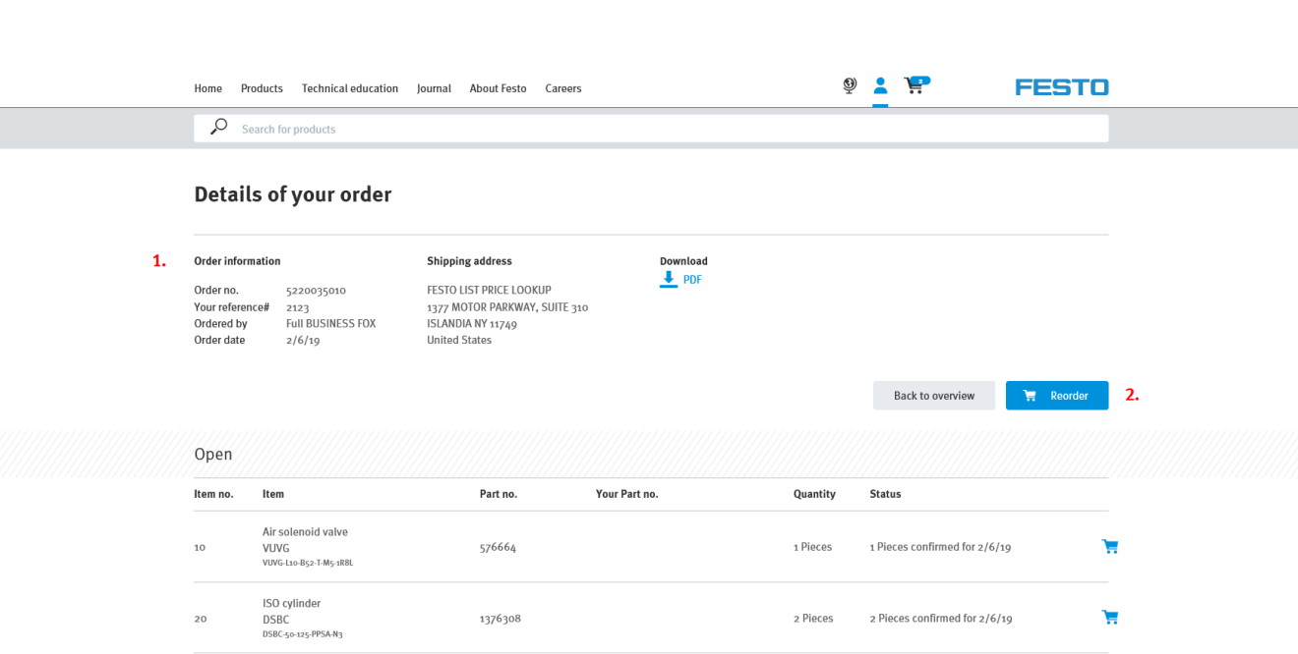Open the About Festo menu

click(498, 88)
